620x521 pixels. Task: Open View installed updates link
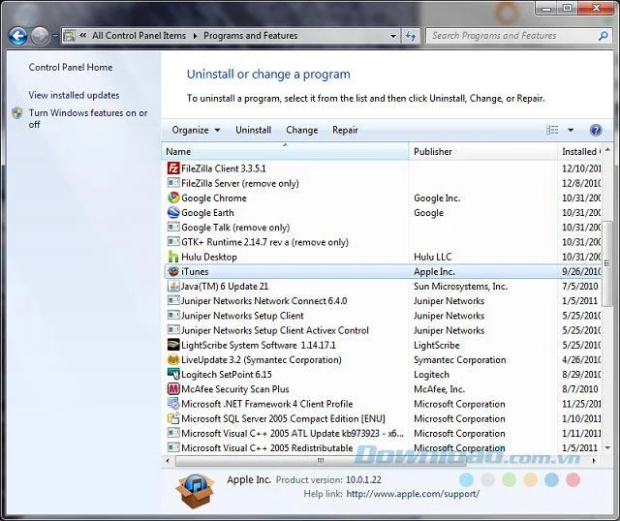[x=74, y=95]
